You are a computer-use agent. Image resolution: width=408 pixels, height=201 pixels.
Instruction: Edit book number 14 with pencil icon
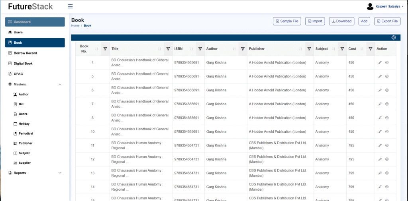pyautogui.click(x=380, y=187)
